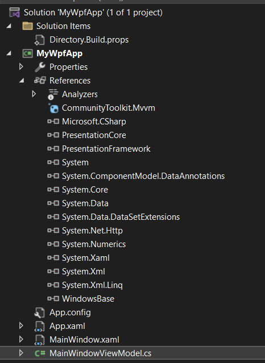The width and height of the screenshot is (265, 363).
Task: Click the System.Data.DataSetExtensions reference icon
Action: coord(53,217)
